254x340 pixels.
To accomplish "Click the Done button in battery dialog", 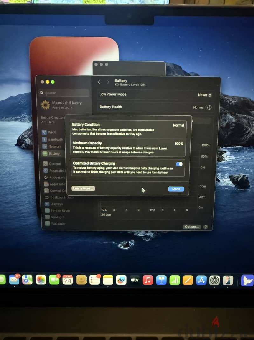I will pos(176,189).
